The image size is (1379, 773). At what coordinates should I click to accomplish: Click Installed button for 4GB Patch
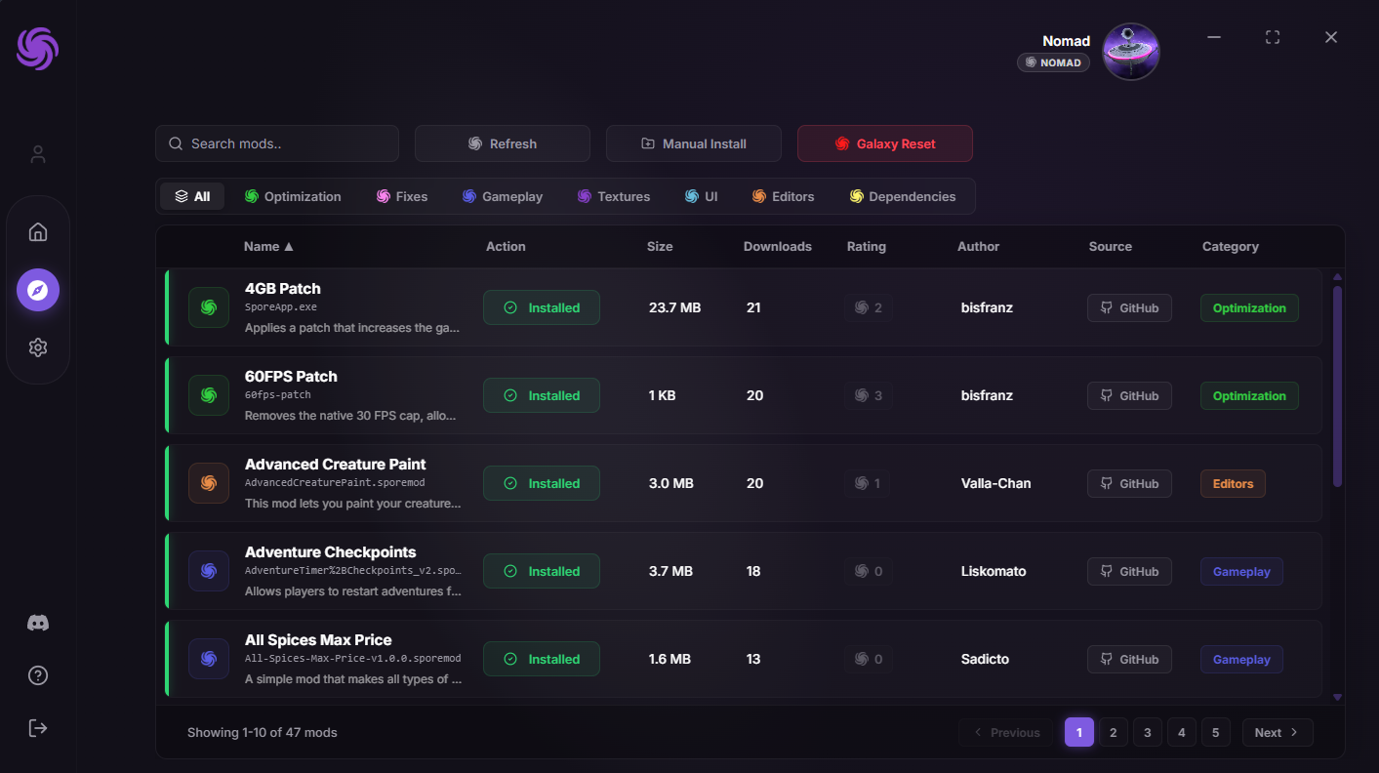click(x=542, y=307)
